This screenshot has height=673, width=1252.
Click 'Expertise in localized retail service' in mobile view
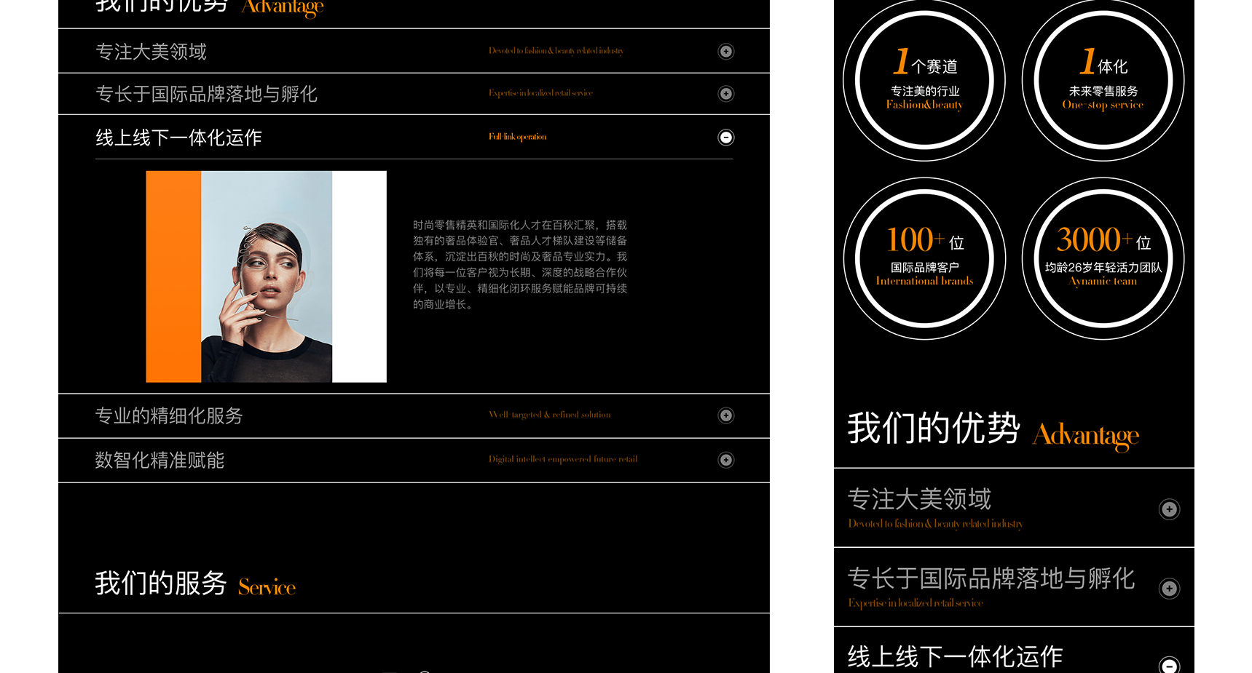(916, 603)
